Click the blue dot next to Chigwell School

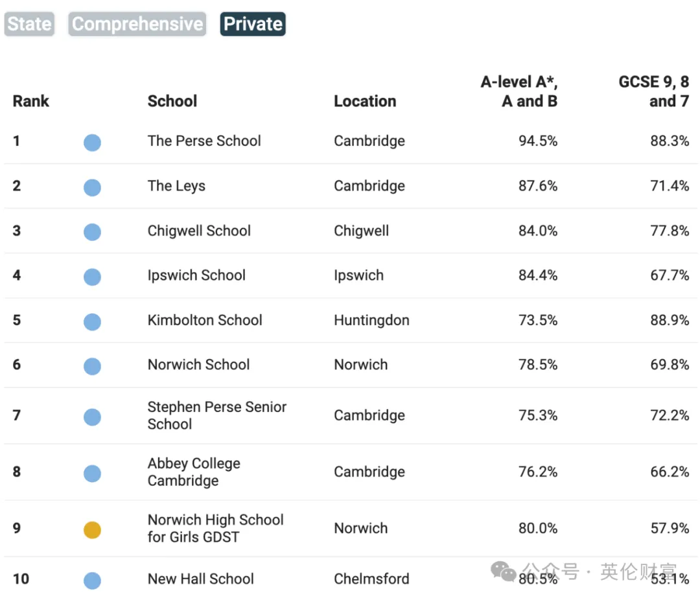tap(93, 232)
